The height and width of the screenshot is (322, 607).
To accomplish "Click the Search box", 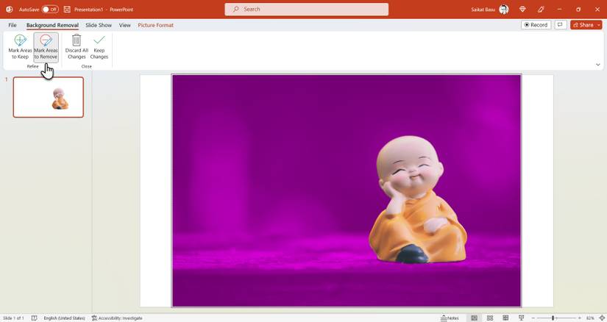I will (x=307, y=10).
